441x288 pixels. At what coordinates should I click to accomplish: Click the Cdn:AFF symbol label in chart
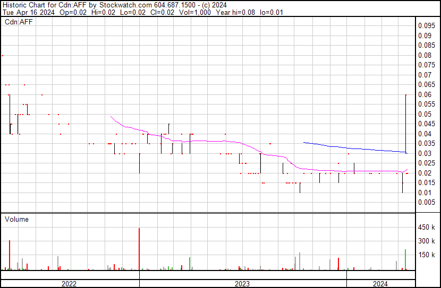19,22
